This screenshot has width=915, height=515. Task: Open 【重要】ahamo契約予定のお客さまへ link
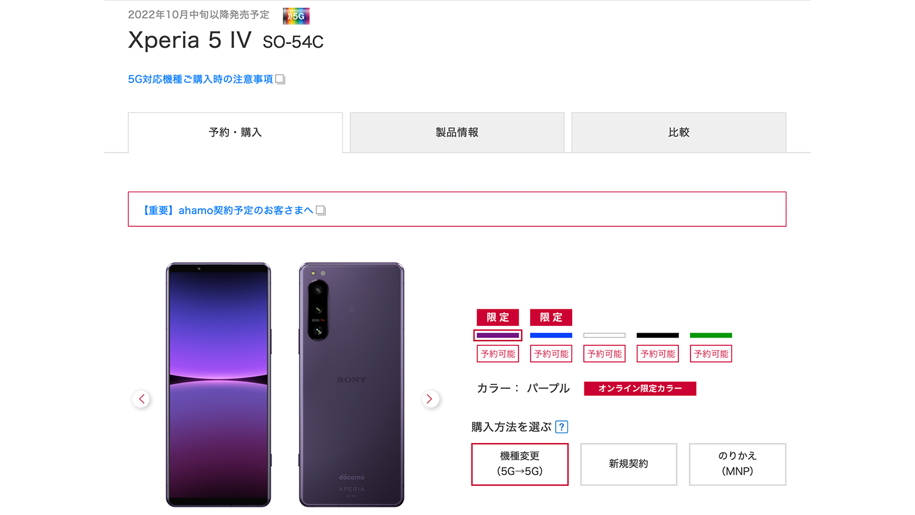pos(227,211)
